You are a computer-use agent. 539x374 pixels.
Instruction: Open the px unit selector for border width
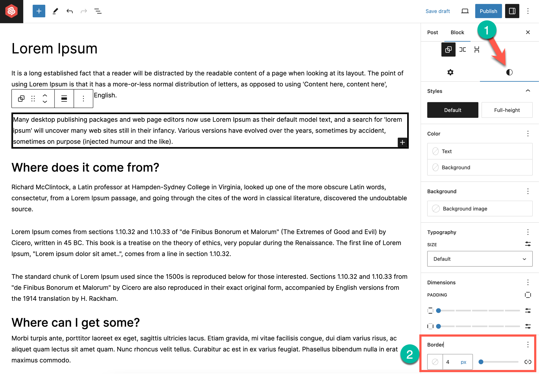pos(463,362)
